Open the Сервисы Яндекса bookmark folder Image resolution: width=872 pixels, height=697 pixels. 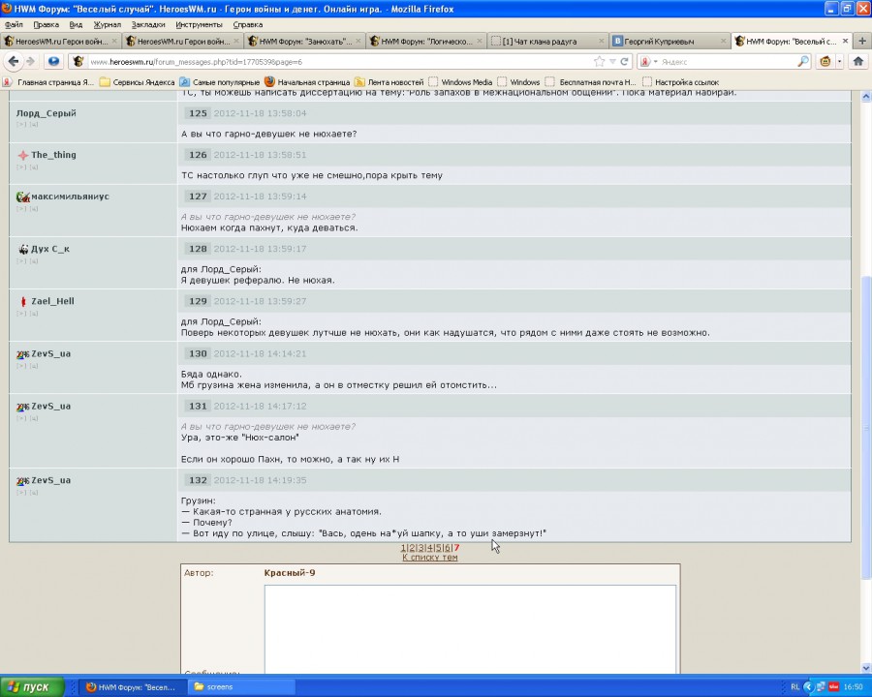click(137, 82)
